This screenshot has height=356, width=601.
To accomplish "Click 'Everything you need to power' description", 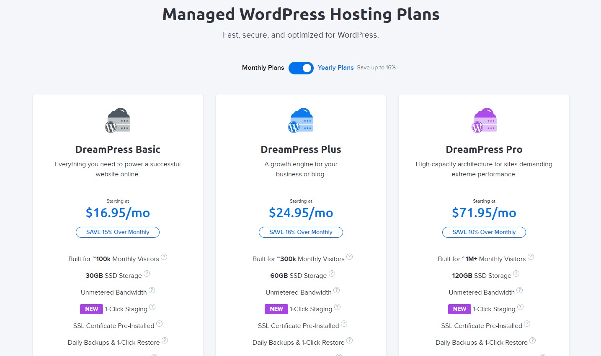I will click(118, 169).
